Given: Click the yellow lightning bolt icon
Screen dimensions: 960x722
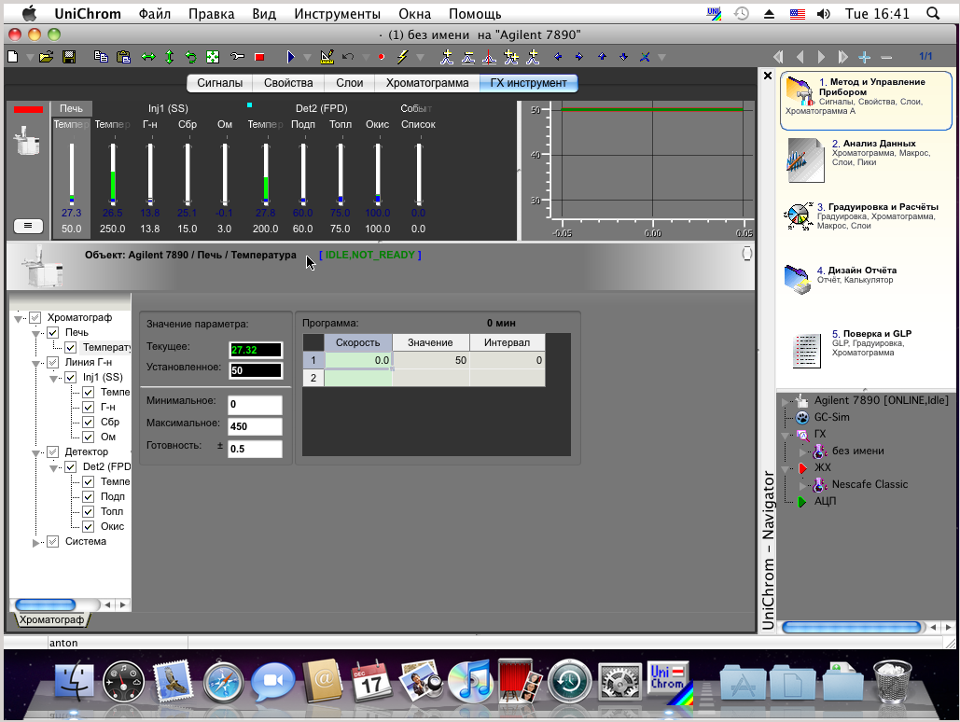Looking at the screenshot, I should point(402,57).
